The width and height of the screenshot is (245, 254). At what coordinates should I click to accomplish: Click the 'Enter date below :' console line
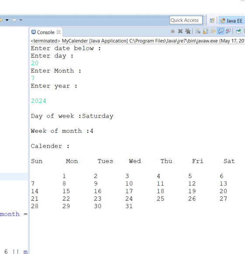pyautogui.click(x=66, y=48)
